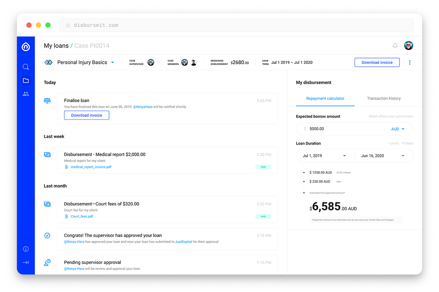
Task: Open the medical_report_invoice.pdf attachment
Action: tap(91, 167)
